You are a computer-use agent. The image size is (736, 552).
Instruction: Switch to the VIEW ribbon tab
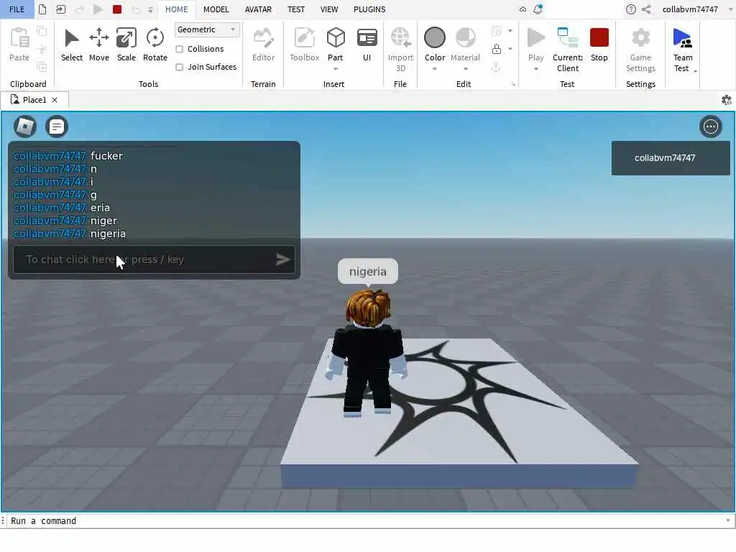329,9
